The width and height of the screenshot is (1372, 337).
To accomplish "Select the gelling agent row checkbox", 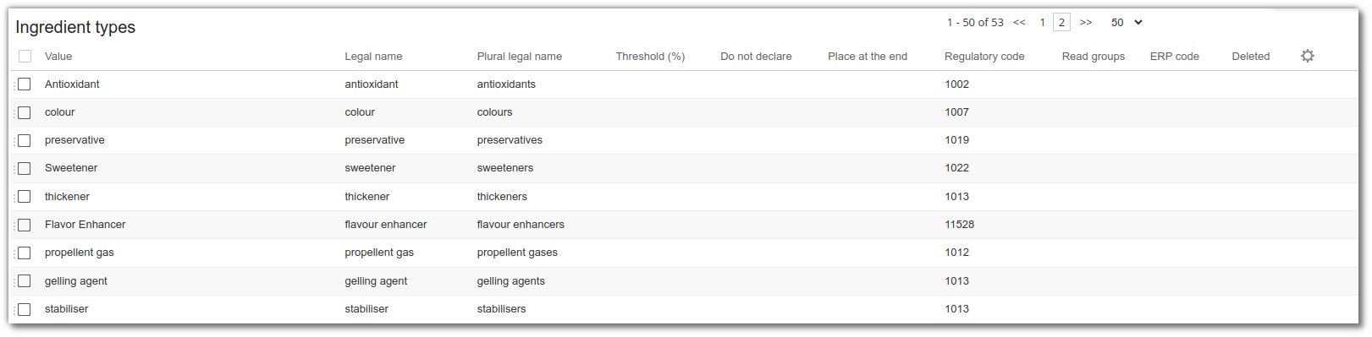I will (x=25, y=281).
